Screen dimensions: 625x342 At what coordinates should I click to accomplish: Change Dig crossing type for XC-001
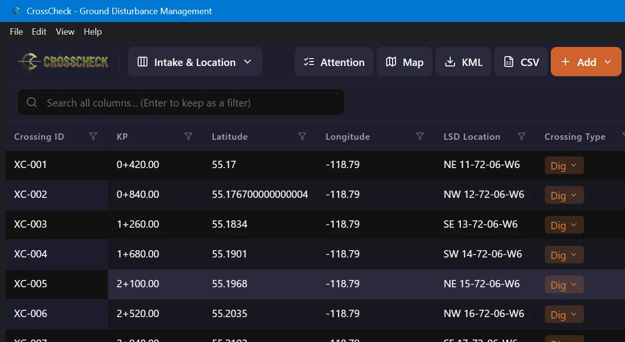coord(564,166)
